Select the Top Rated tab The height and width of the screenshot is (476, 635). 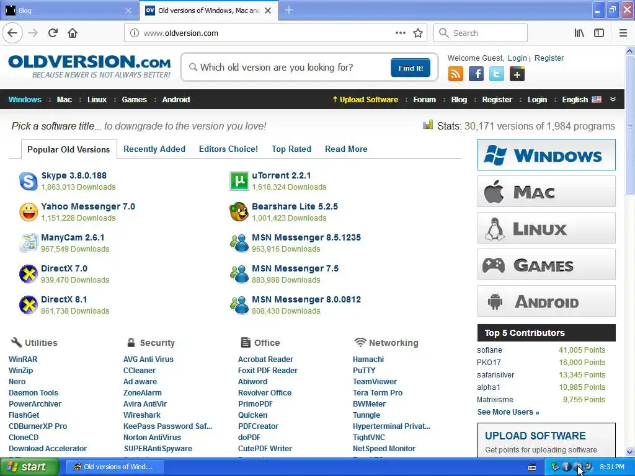tap(291, 149)
